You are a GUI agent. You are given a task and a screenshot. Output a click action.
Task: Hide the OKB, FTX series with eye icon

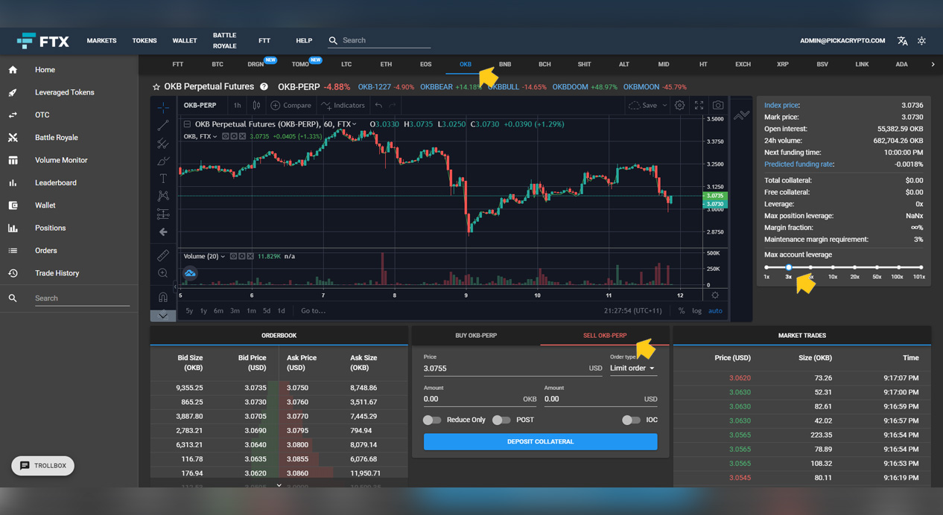point(226,137)
